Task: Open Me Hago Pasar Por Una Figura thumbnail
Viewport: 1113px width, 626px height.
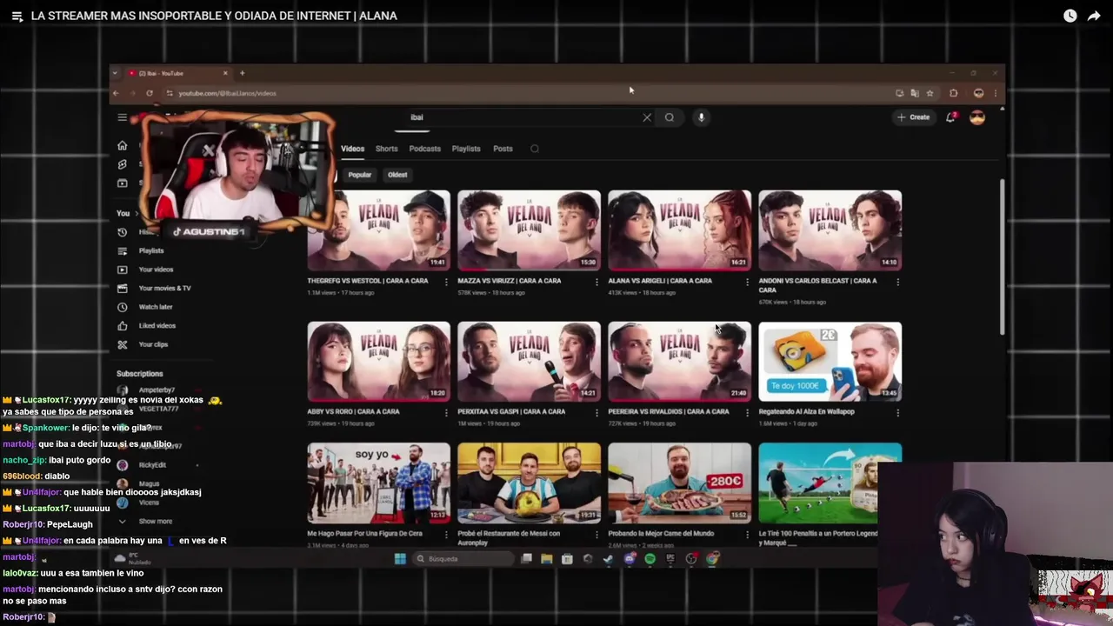Action: tap(379, 483)
